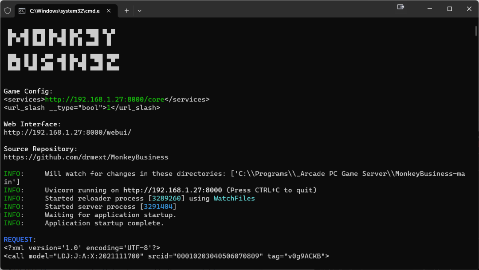Click the blue REQUEST label

point(18,239)
